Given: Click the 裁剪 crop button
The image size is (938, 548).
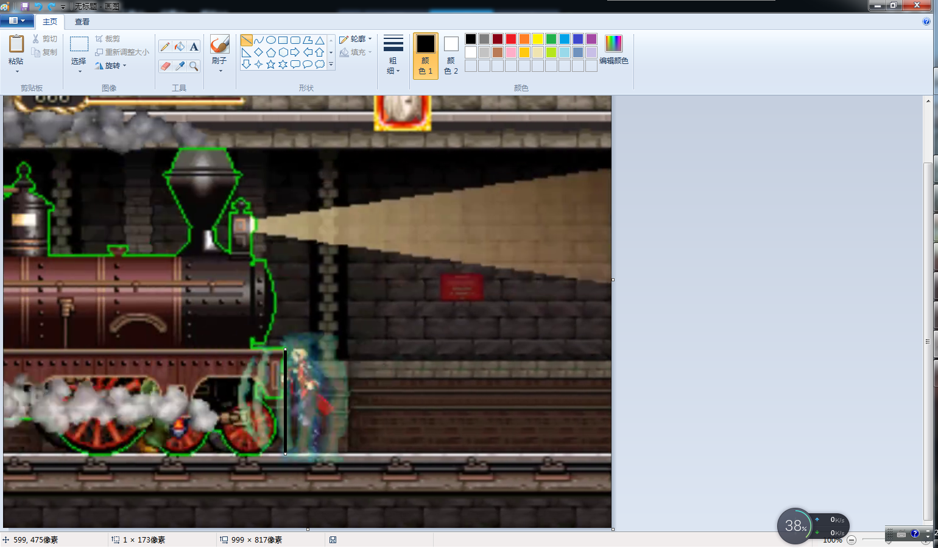Looking at the screenshot, I should click(108, 39).
